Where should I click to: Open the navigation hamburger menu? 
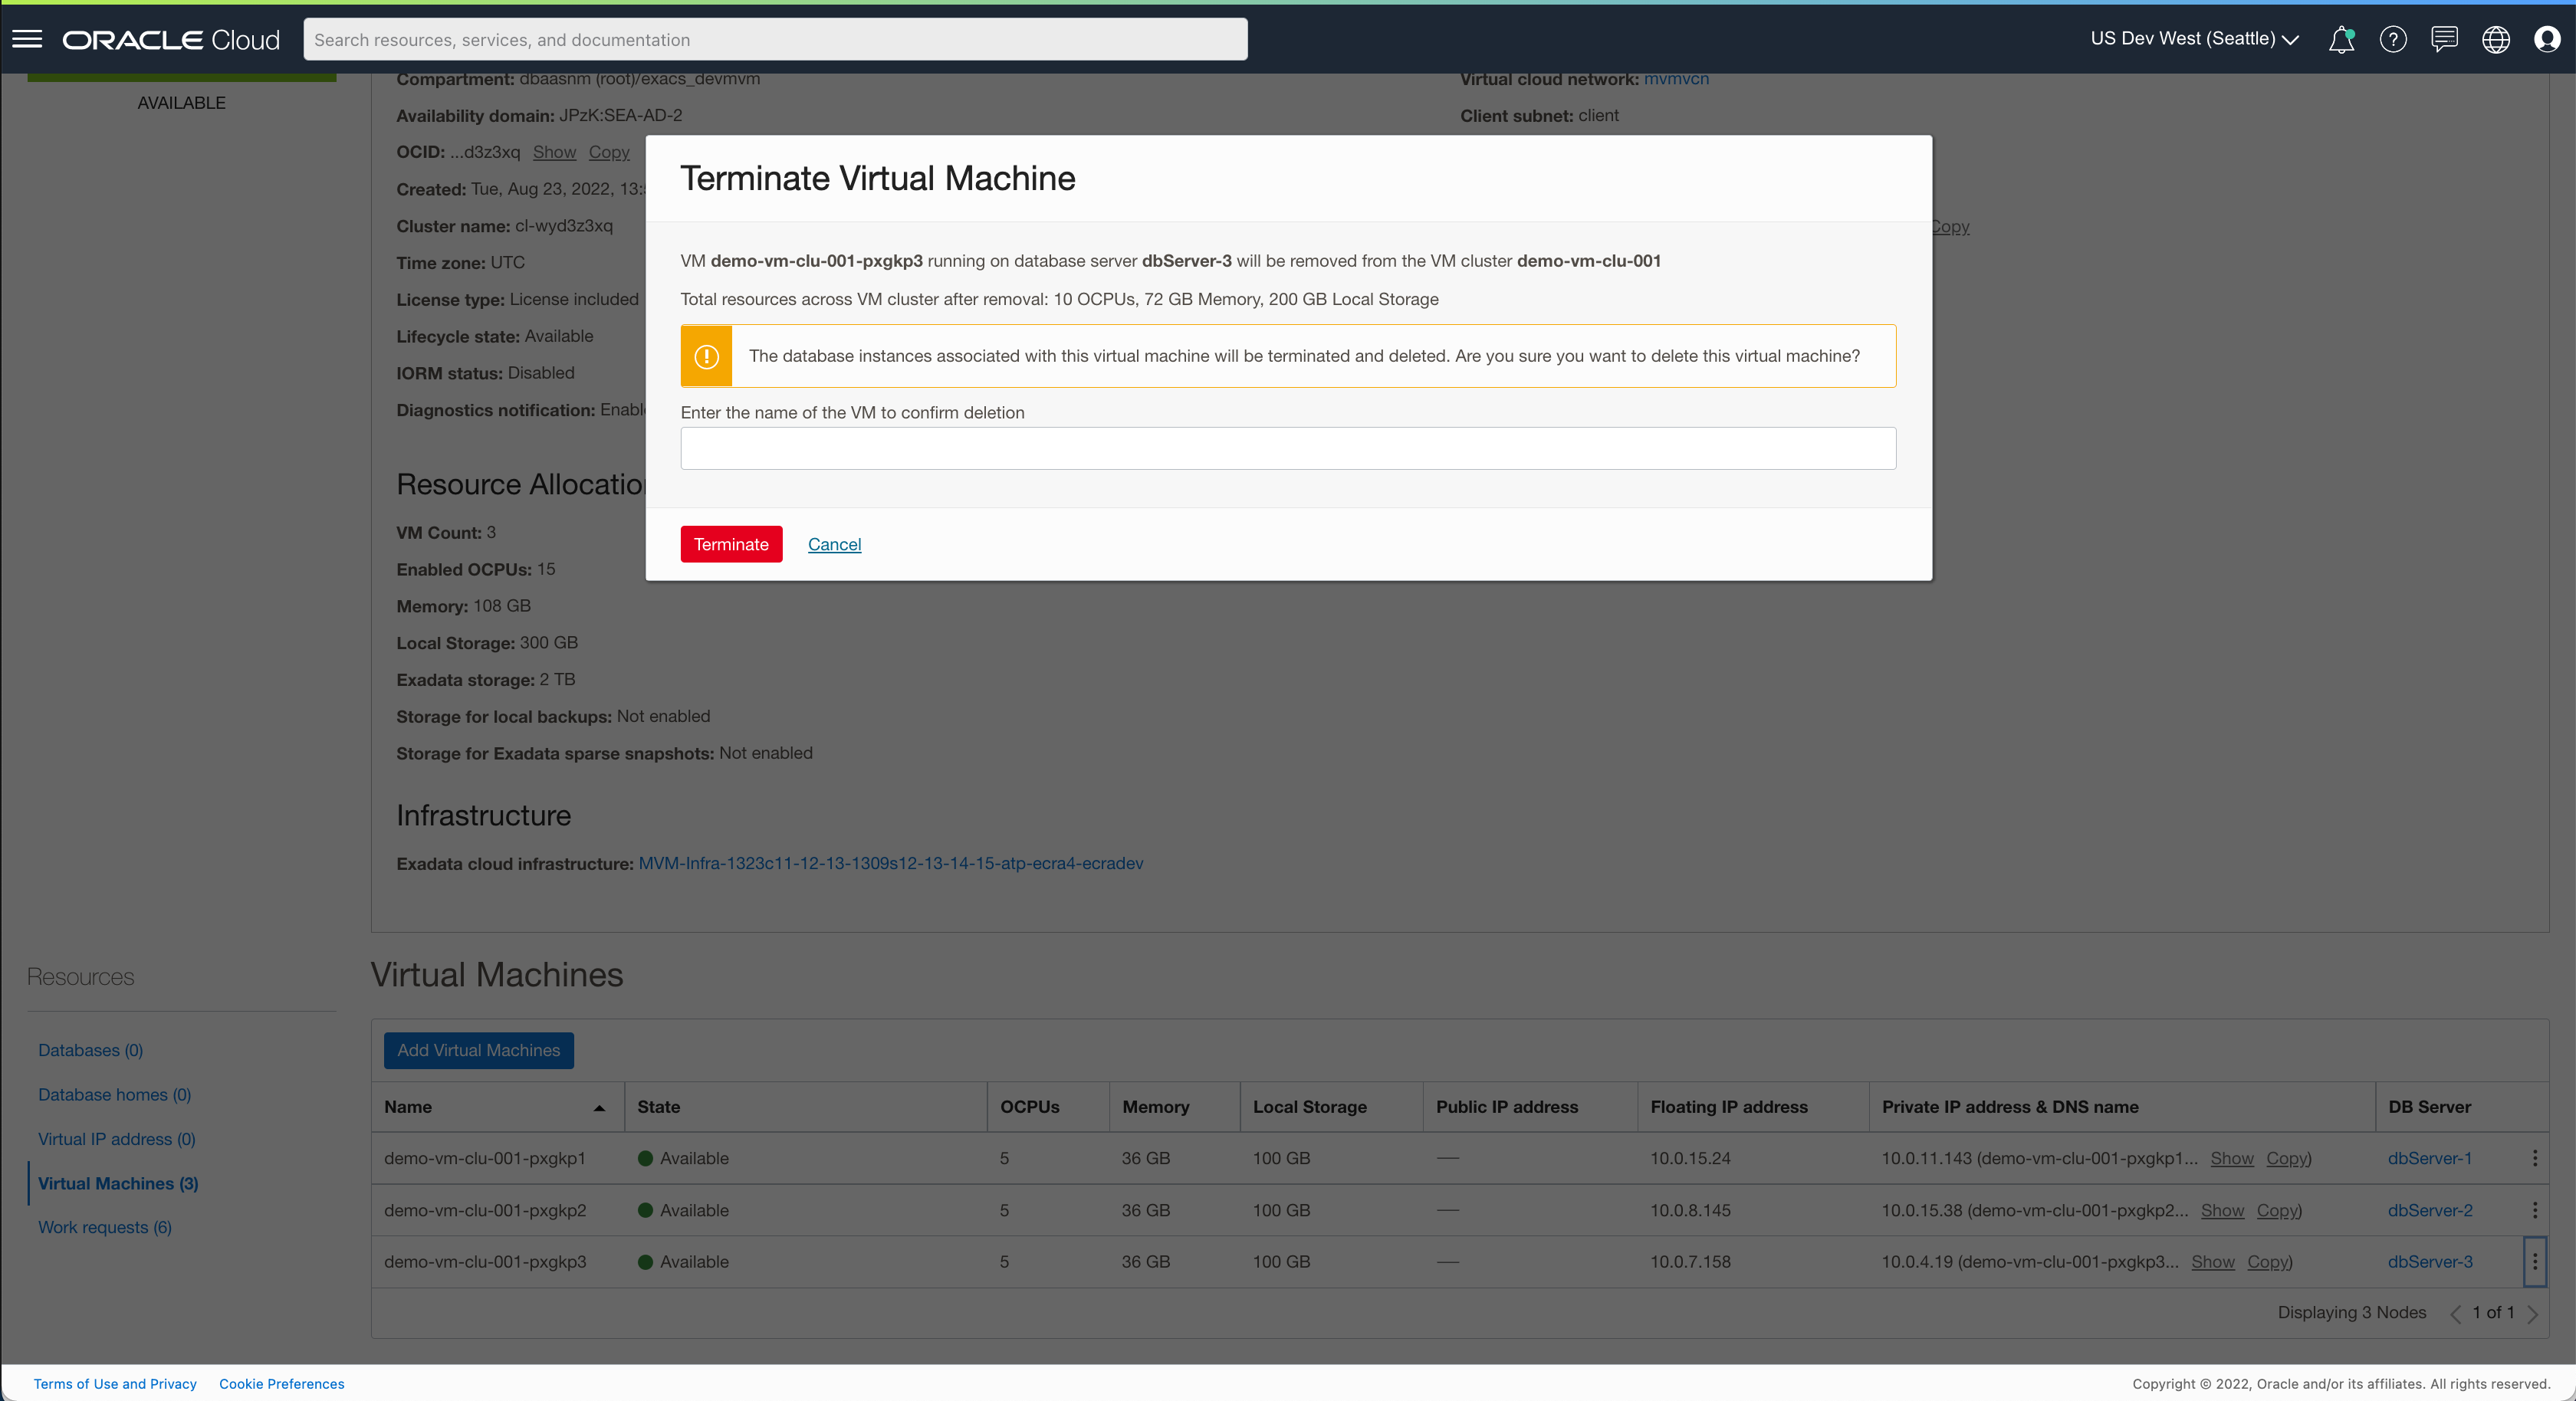click(27, 39)
